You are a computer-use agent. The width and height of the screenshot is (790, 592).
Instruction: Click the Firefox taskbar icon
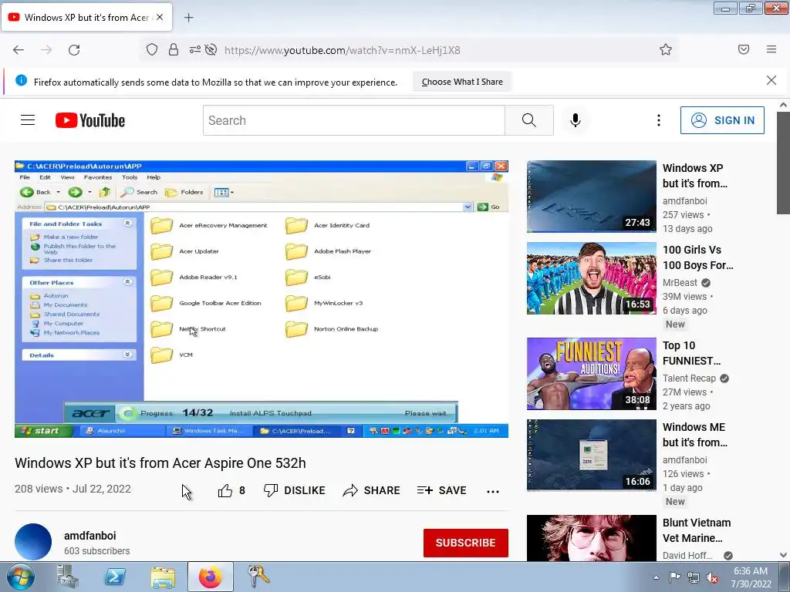(x=211, y=577)
